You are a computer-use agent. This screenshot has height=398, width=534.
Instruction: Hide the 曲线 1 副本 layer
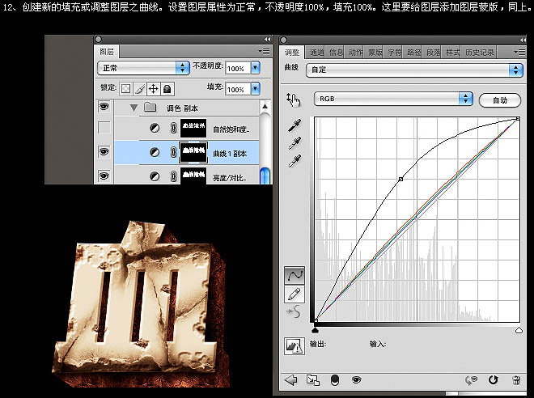tap(104, 151)
